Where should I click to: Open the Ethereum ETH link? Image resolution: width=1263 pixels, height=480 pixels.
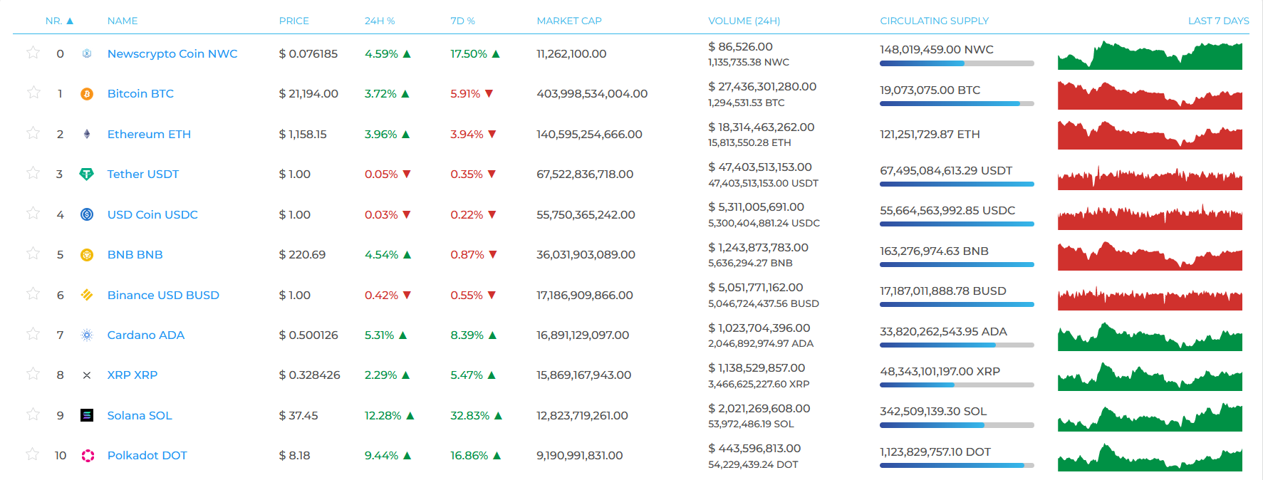149,134
